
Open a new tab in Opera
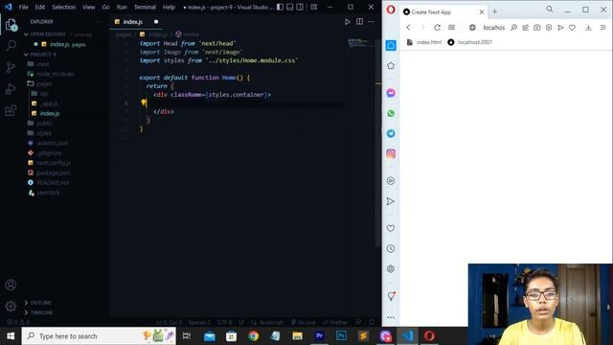[x=494, y=11]
